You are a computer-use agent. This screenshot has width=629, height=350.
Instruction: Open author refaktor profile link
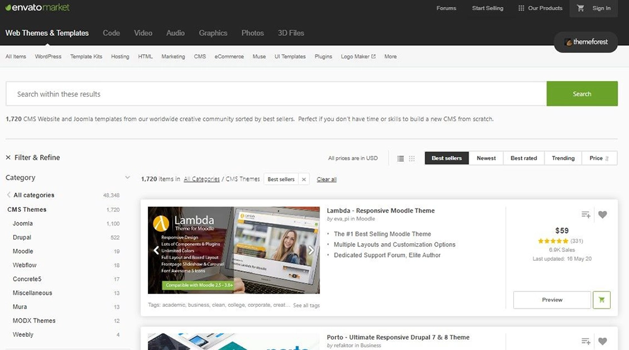343,346
